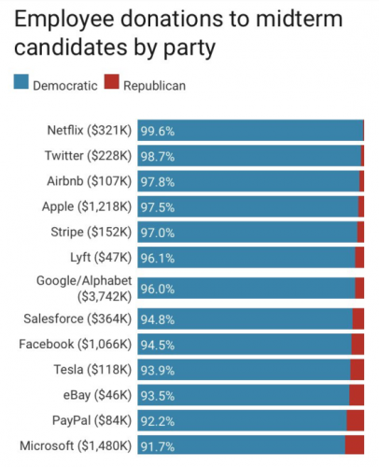This screenshot has width=379, height=467.
Task: Click Microsoft's red Republican bar segment
Action: 355,445
